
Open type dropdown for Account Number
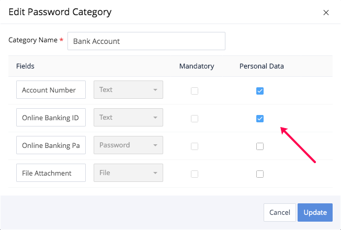coord(128,90)
